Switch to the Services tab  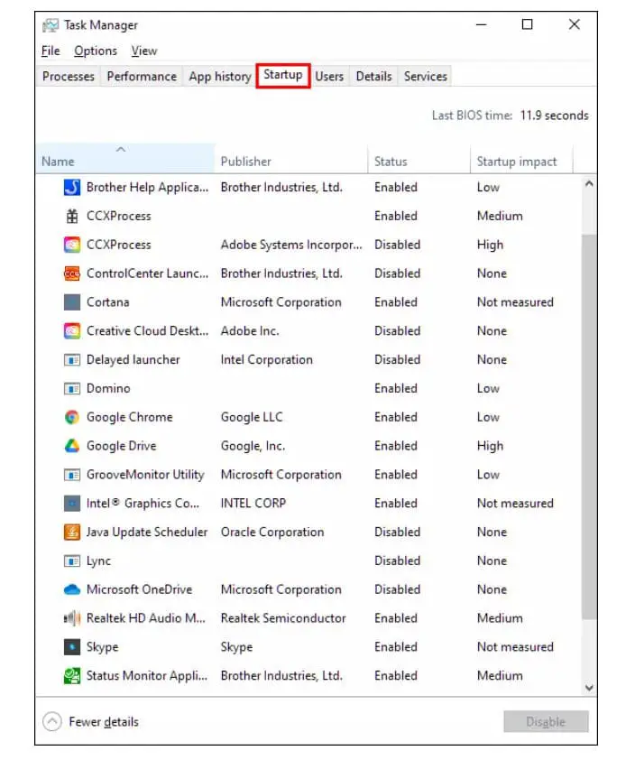(x=425, y=77)
